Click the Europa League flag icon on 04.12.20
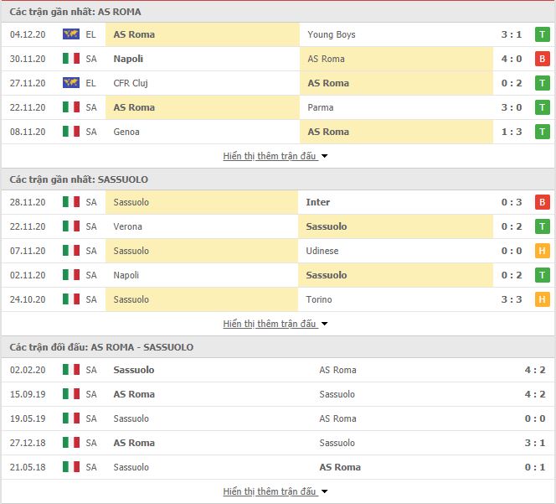The width and height of the screenshot is (556, 504). click(71, 34)
